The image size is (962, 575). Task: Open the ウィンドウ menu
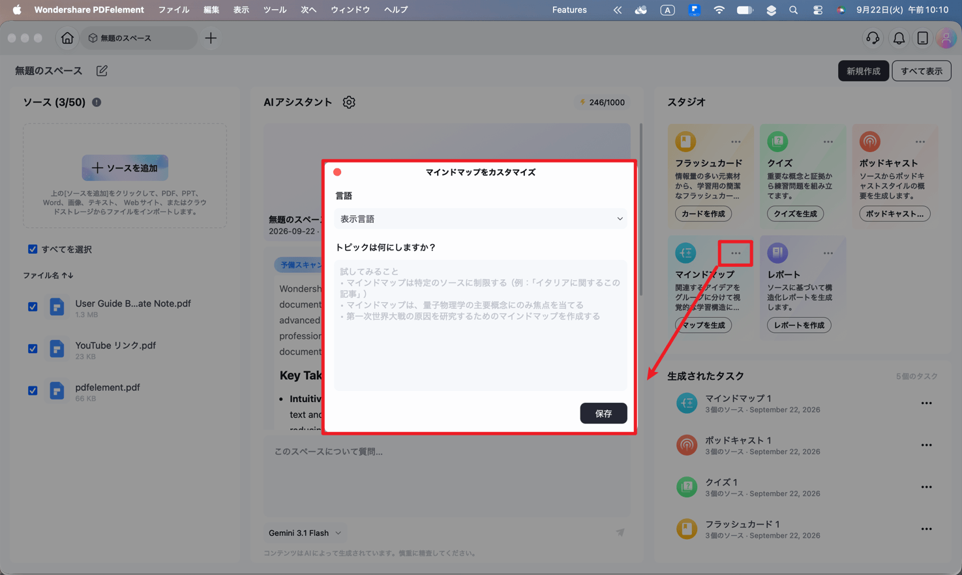coord(350,10)
